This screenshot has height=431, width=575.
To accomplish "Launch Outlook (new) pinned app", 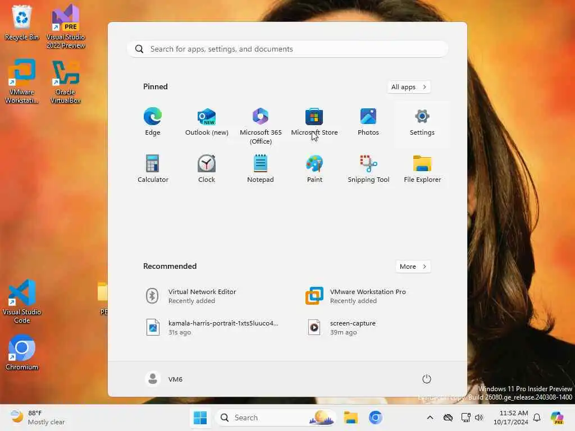I will pos(207,122).
